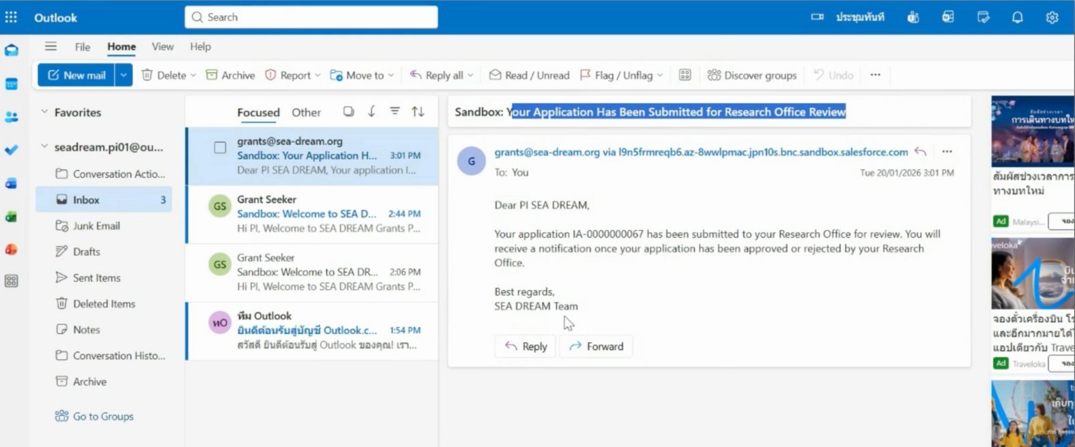Click the Forward button below message

point(596,346)
